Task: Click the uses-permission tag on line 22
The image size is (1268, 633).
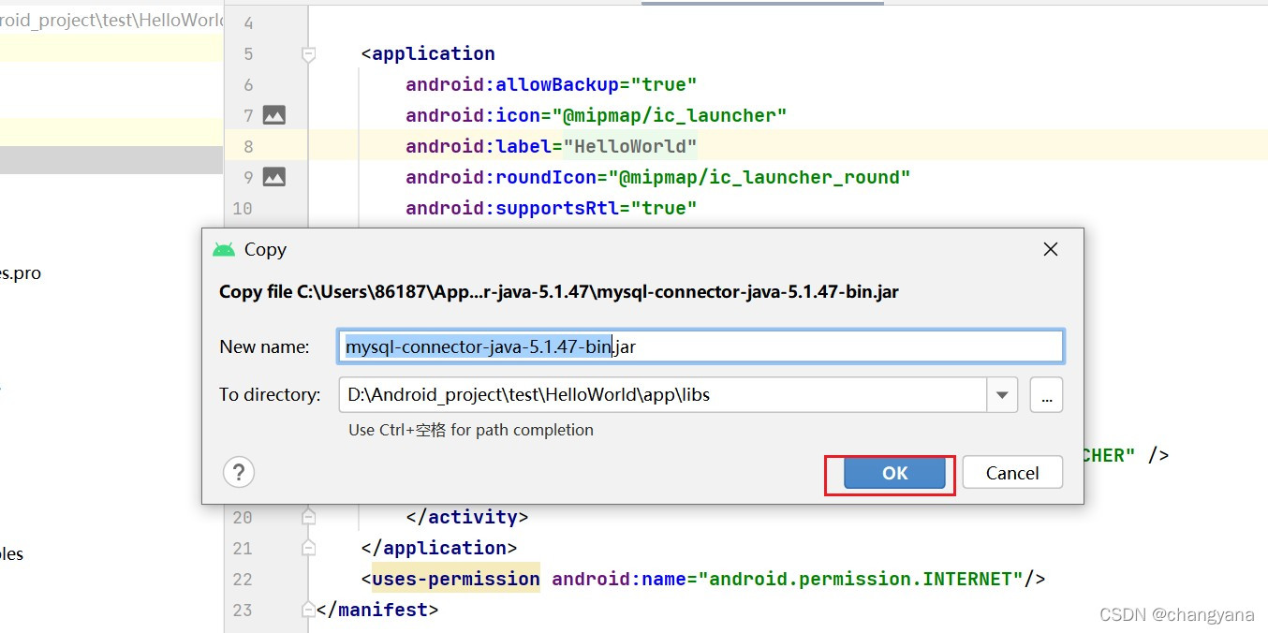Action: coord(456,579)
